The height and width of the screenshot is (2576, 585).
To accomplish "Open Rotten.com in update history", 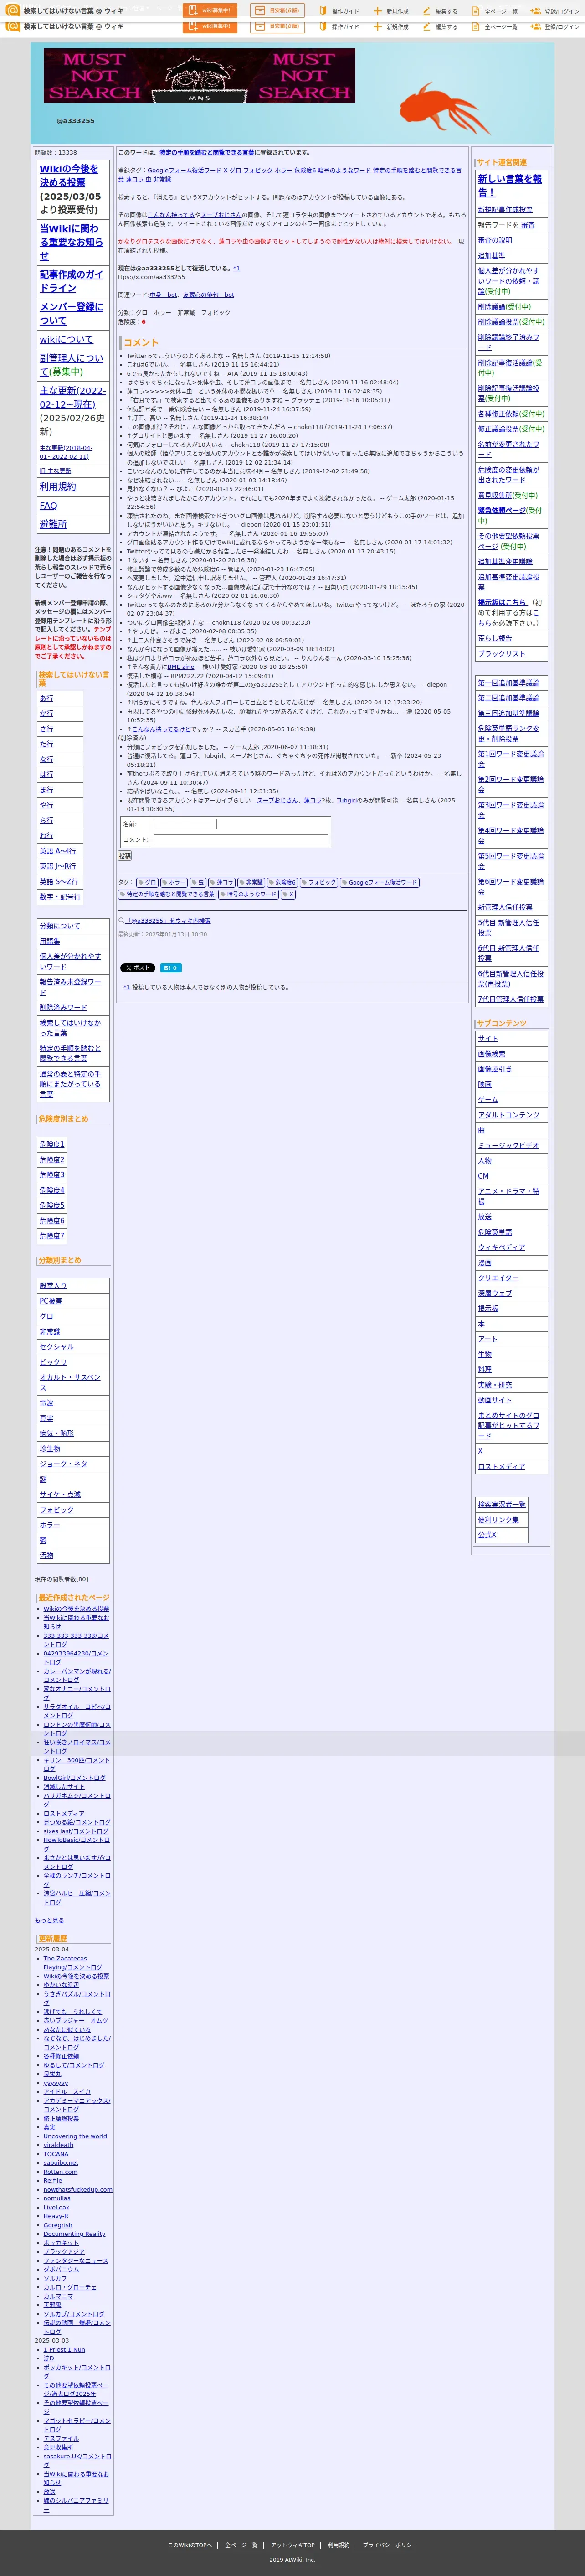I will [x=60, y=2172].
